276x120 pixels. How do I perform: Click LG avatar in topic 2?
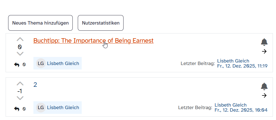tap(41, 107)
